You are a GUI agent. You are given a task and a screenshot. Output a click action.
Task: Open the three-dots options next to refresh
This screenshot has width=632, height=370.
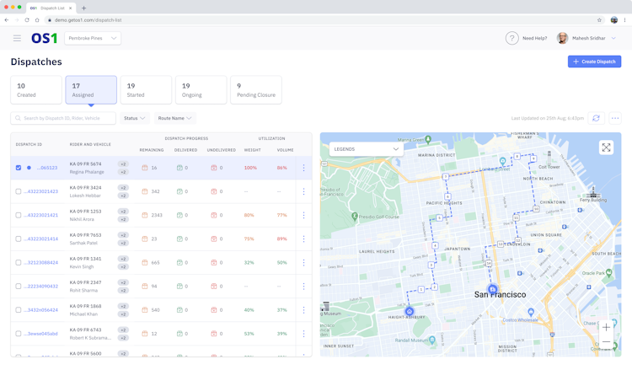[x=615, y=118]
